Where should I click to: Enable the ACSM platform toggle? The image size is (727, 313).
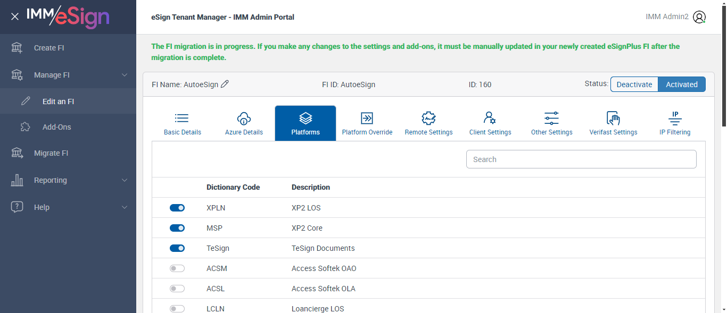[x=177, y=268]
